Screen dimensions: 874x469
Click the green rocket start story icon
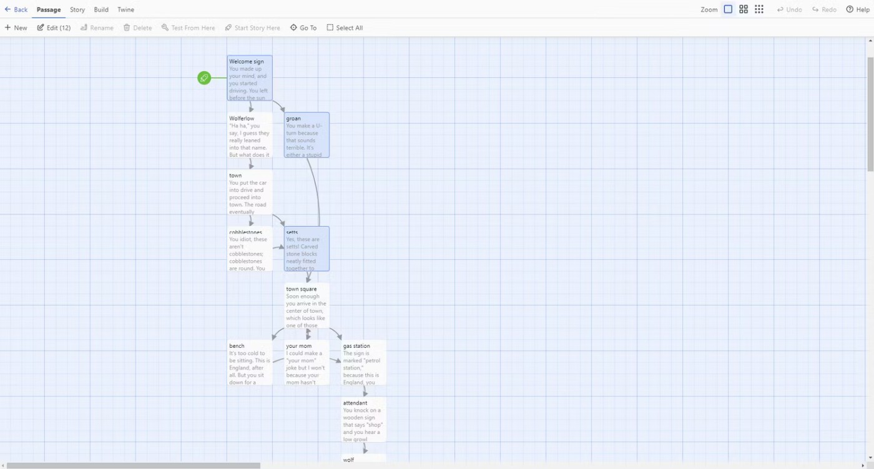pos(204,78)
